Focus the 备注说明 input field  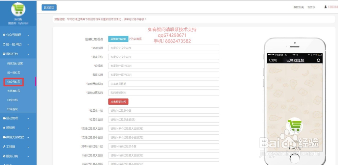(163, 75)
